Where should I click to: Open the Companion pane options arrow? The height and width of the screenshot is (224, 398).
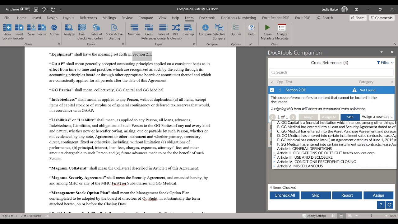382,52
